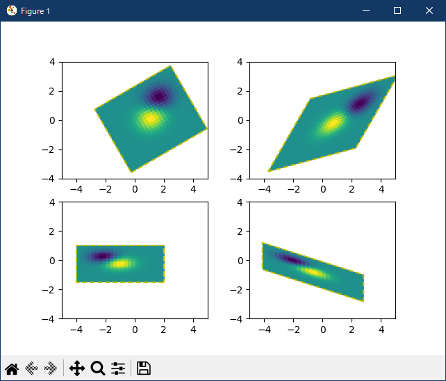
Task: Reset the view with the Home icon
Action: point(12,368)
